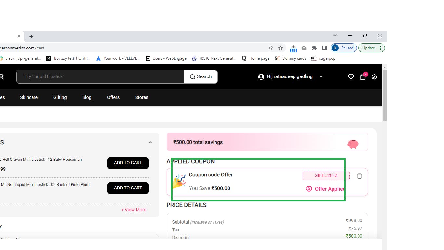Screen dimensions: 444x250
Task: Open the tab search dropdown arrow
Action: point(335,35)
